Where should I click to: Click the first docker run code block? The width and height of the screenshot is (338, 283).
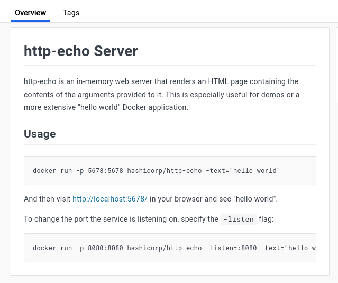(170, 170)
